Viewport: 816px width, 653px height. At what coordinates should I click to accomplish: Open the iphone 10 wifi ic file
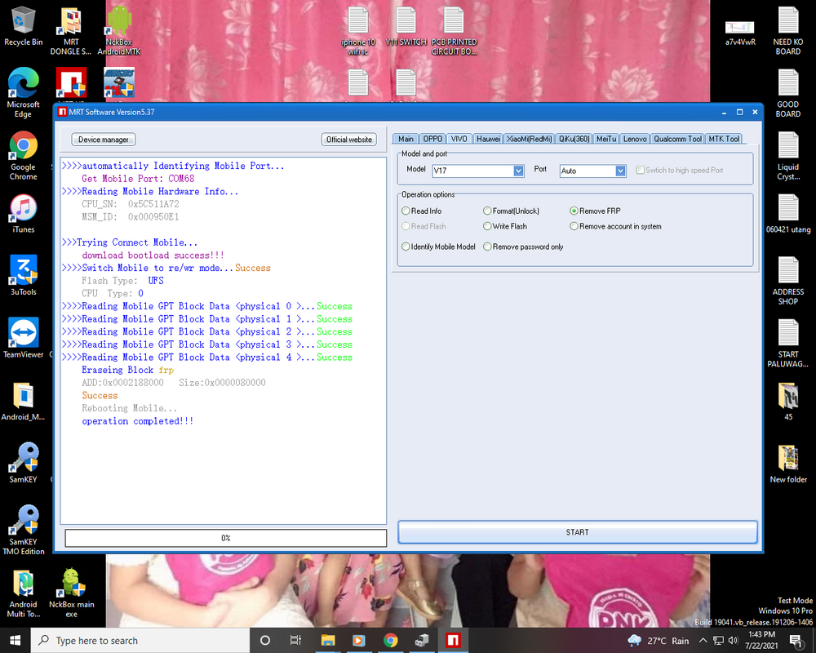358,31
